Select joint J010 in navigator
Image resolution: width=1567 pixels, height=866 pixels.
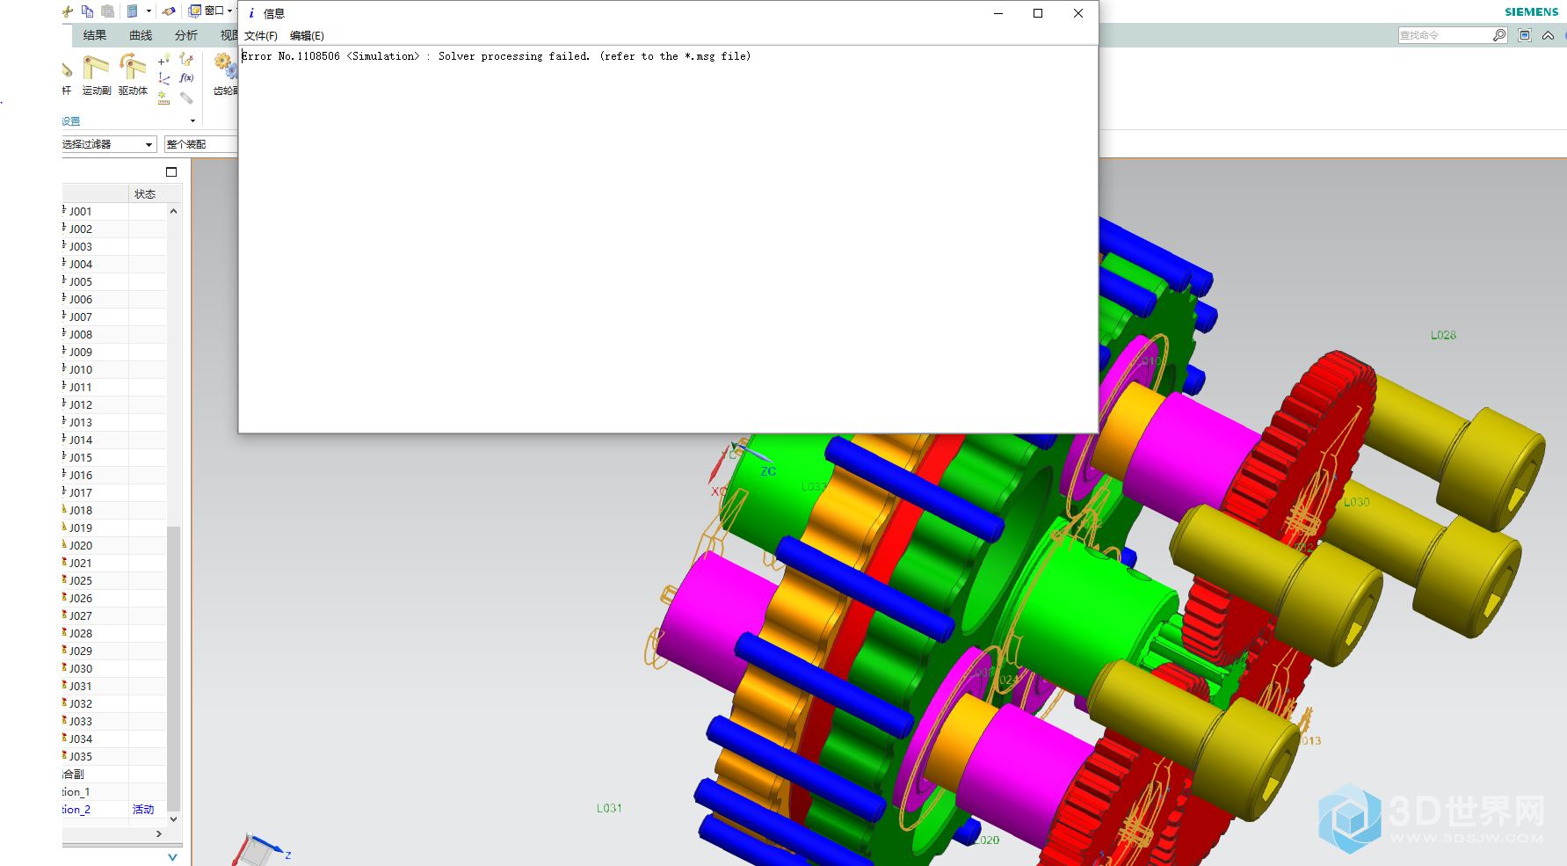tap(80, 370)
